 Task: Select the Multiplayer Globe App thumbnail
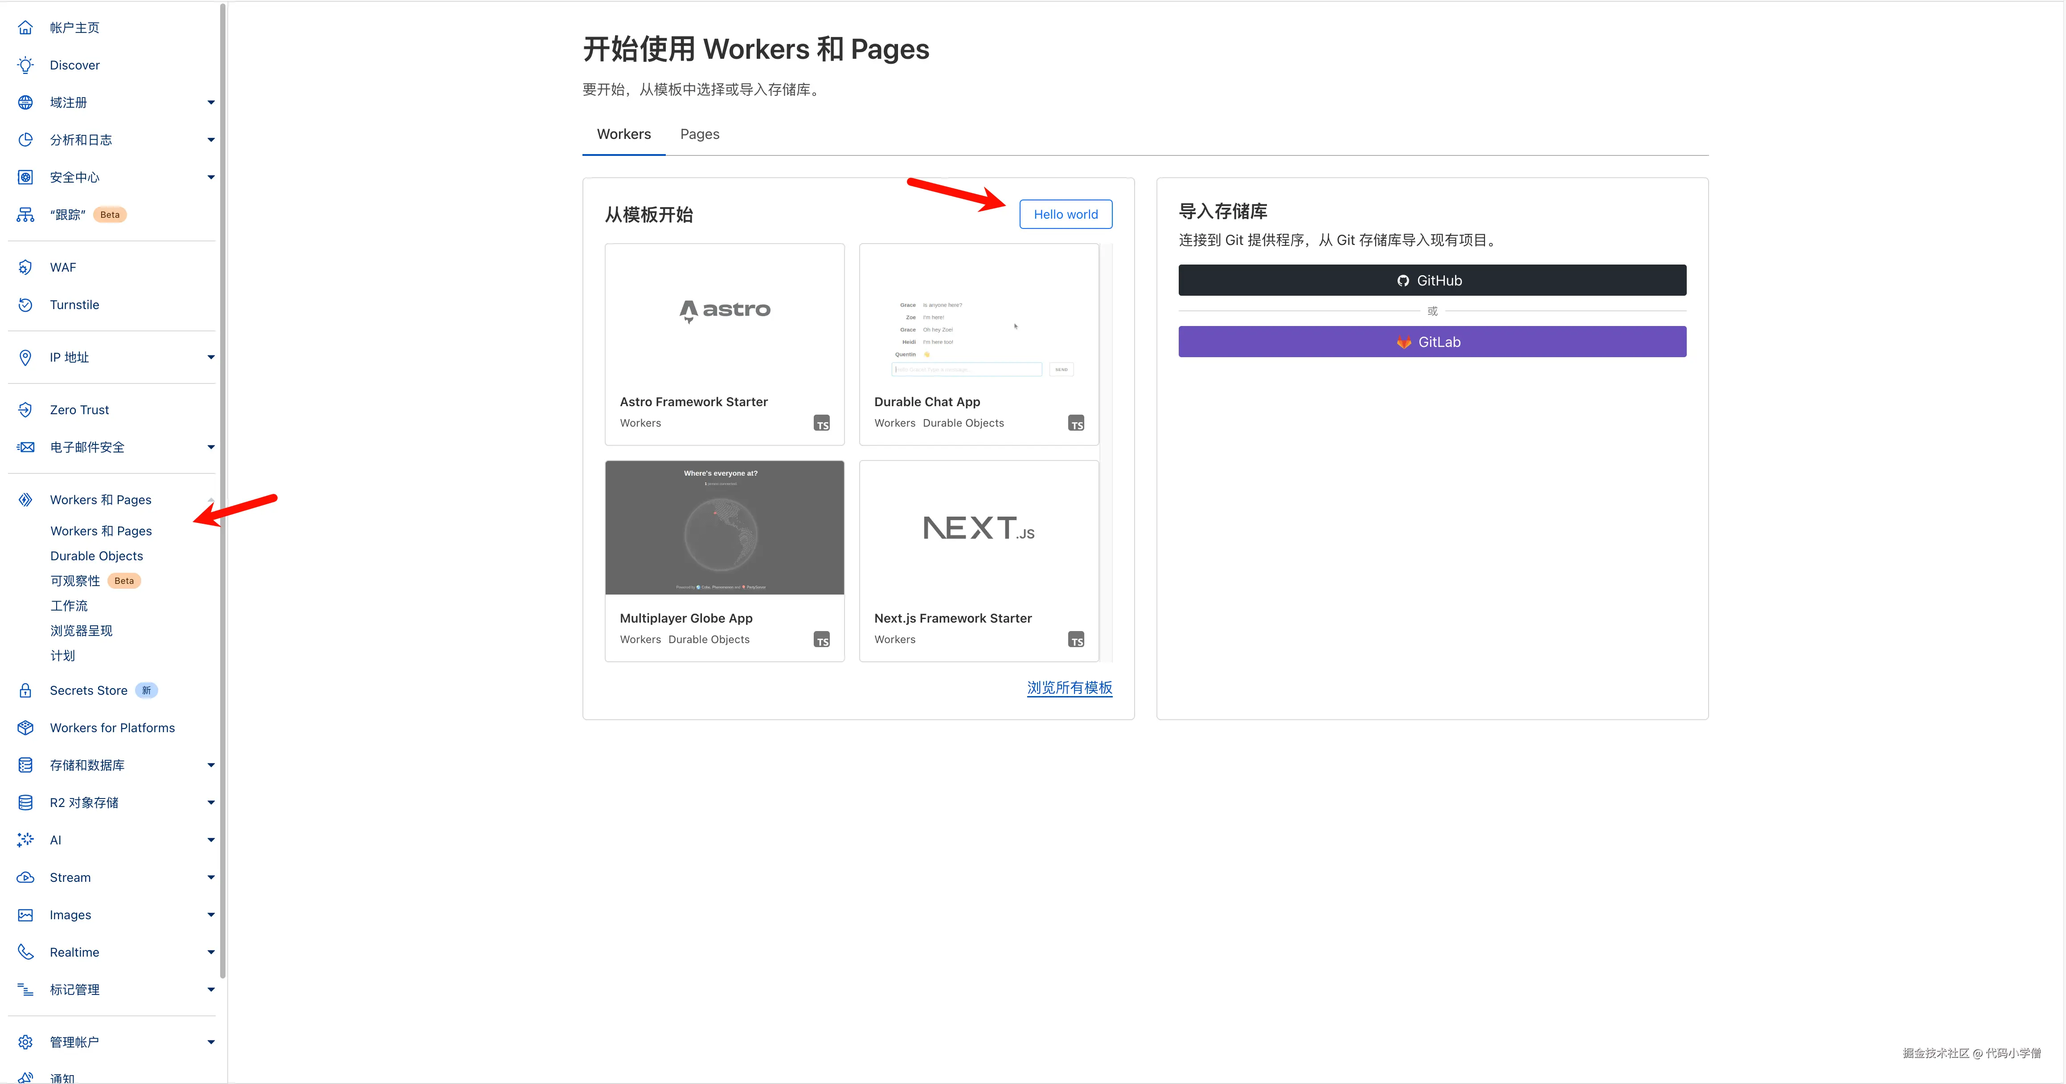click(x=724, y=528)
